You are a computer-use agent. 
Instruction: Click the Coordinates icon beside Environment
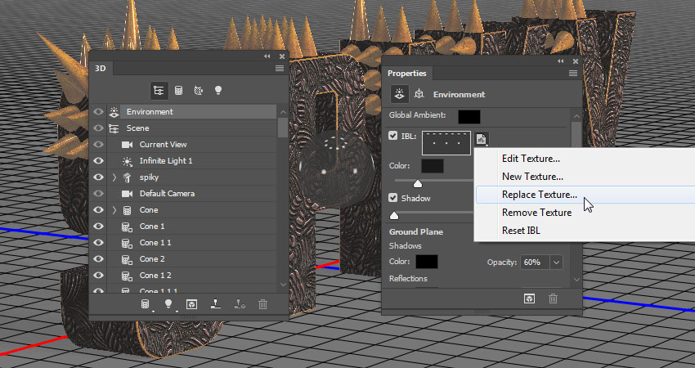[x=419, y=94]
